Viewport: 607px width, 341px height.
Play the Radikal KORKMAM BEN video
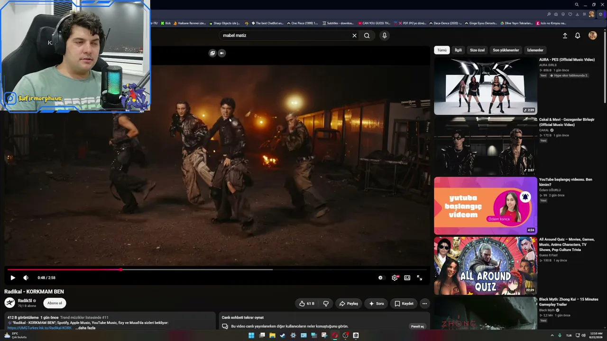tap(13, 278)
